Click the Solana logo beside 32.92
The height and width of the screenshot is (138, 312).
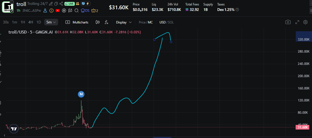click(187, 9)
